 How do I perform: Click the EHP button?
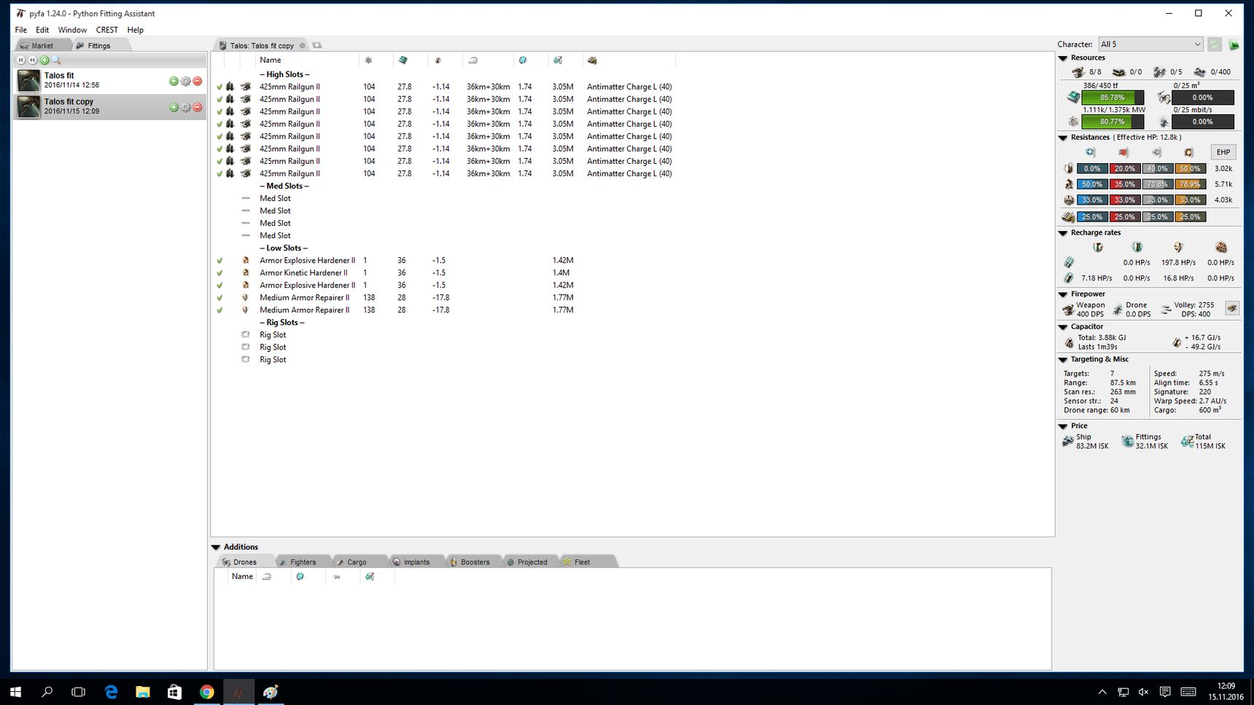[x=1223, y=152]
